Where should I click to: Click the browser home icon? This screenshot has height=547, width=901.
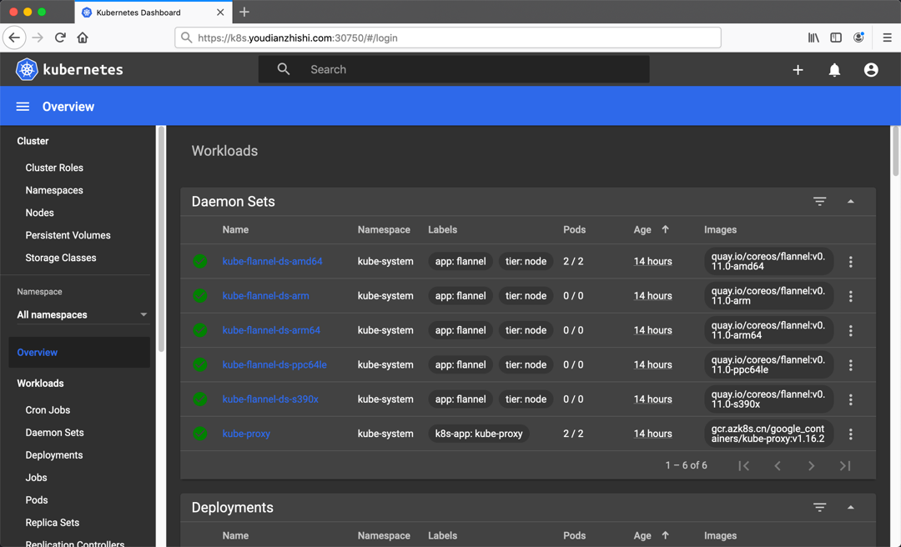83,38
